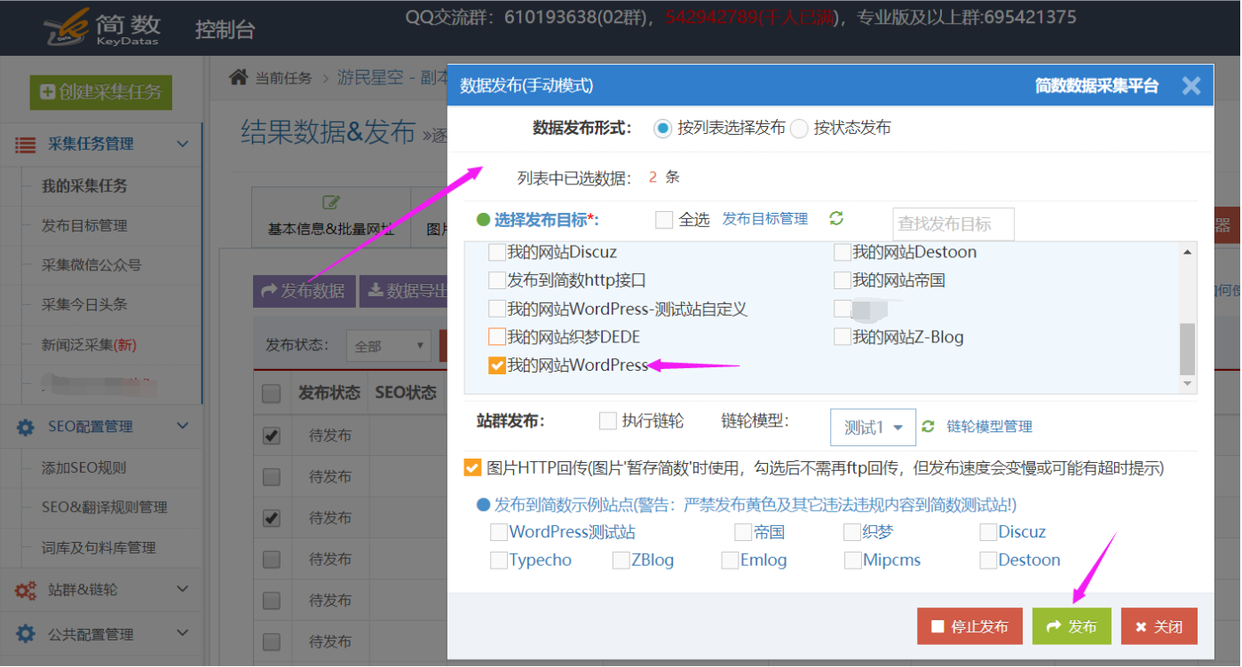Open 添加SEO规则 in sidebar
1242x667 pixels.
coord(84,467)
